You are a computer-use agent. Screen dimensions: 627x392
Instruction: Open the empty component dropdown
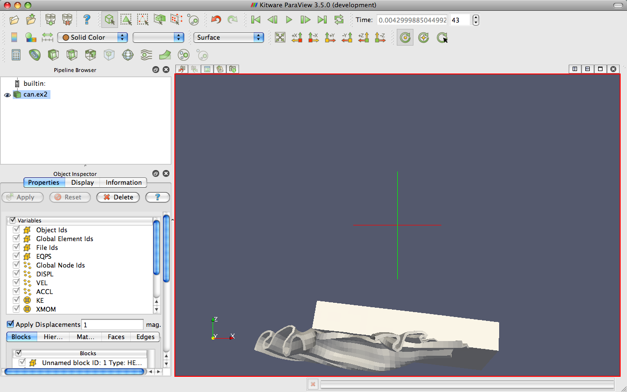(158, 37)
